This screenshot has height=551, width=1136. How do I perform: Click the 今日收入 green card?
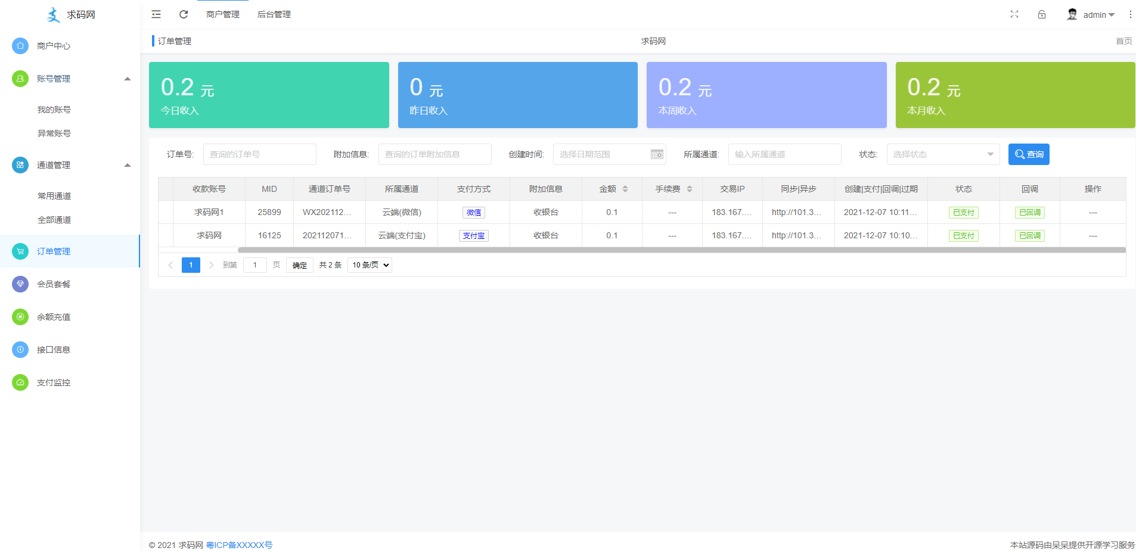pyautogui.click(x=269, y=95)
